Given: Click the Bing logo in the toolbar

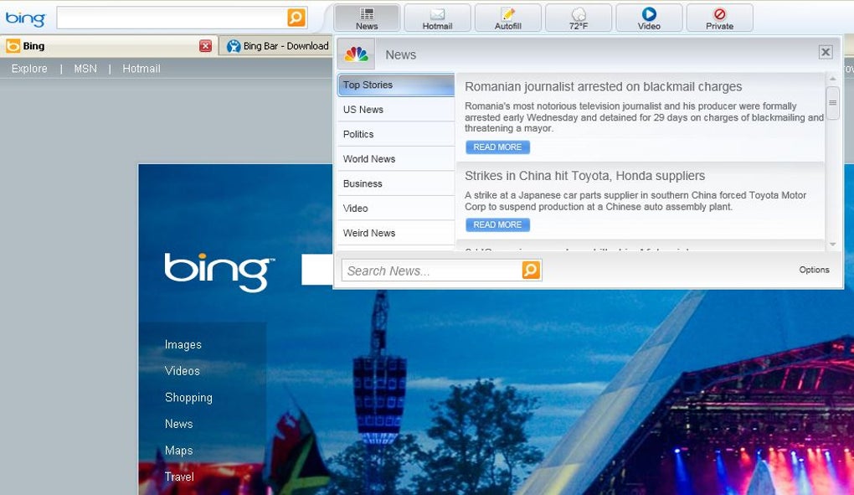Looking at the screenshot, I should [x=25, y=18].
